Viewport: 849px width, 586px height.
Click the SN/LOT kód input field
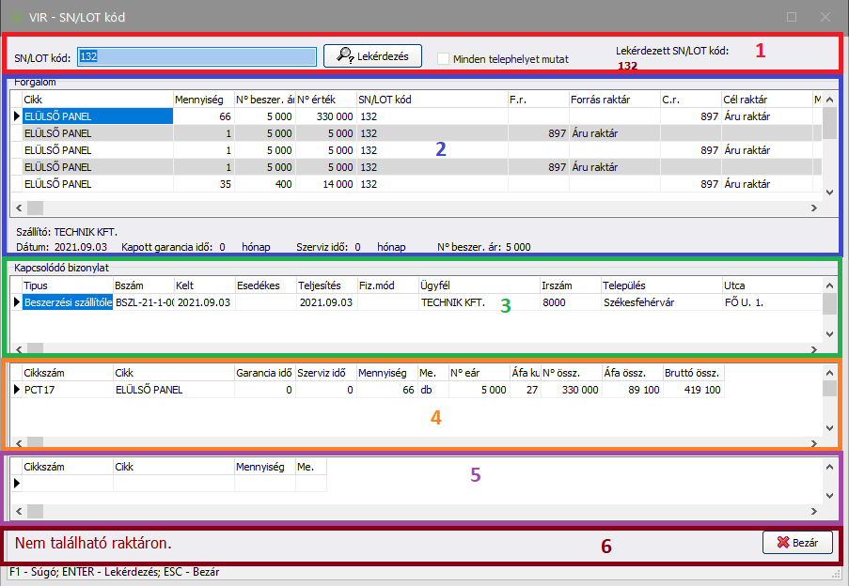pyautogui.click(x=197, y=56)
